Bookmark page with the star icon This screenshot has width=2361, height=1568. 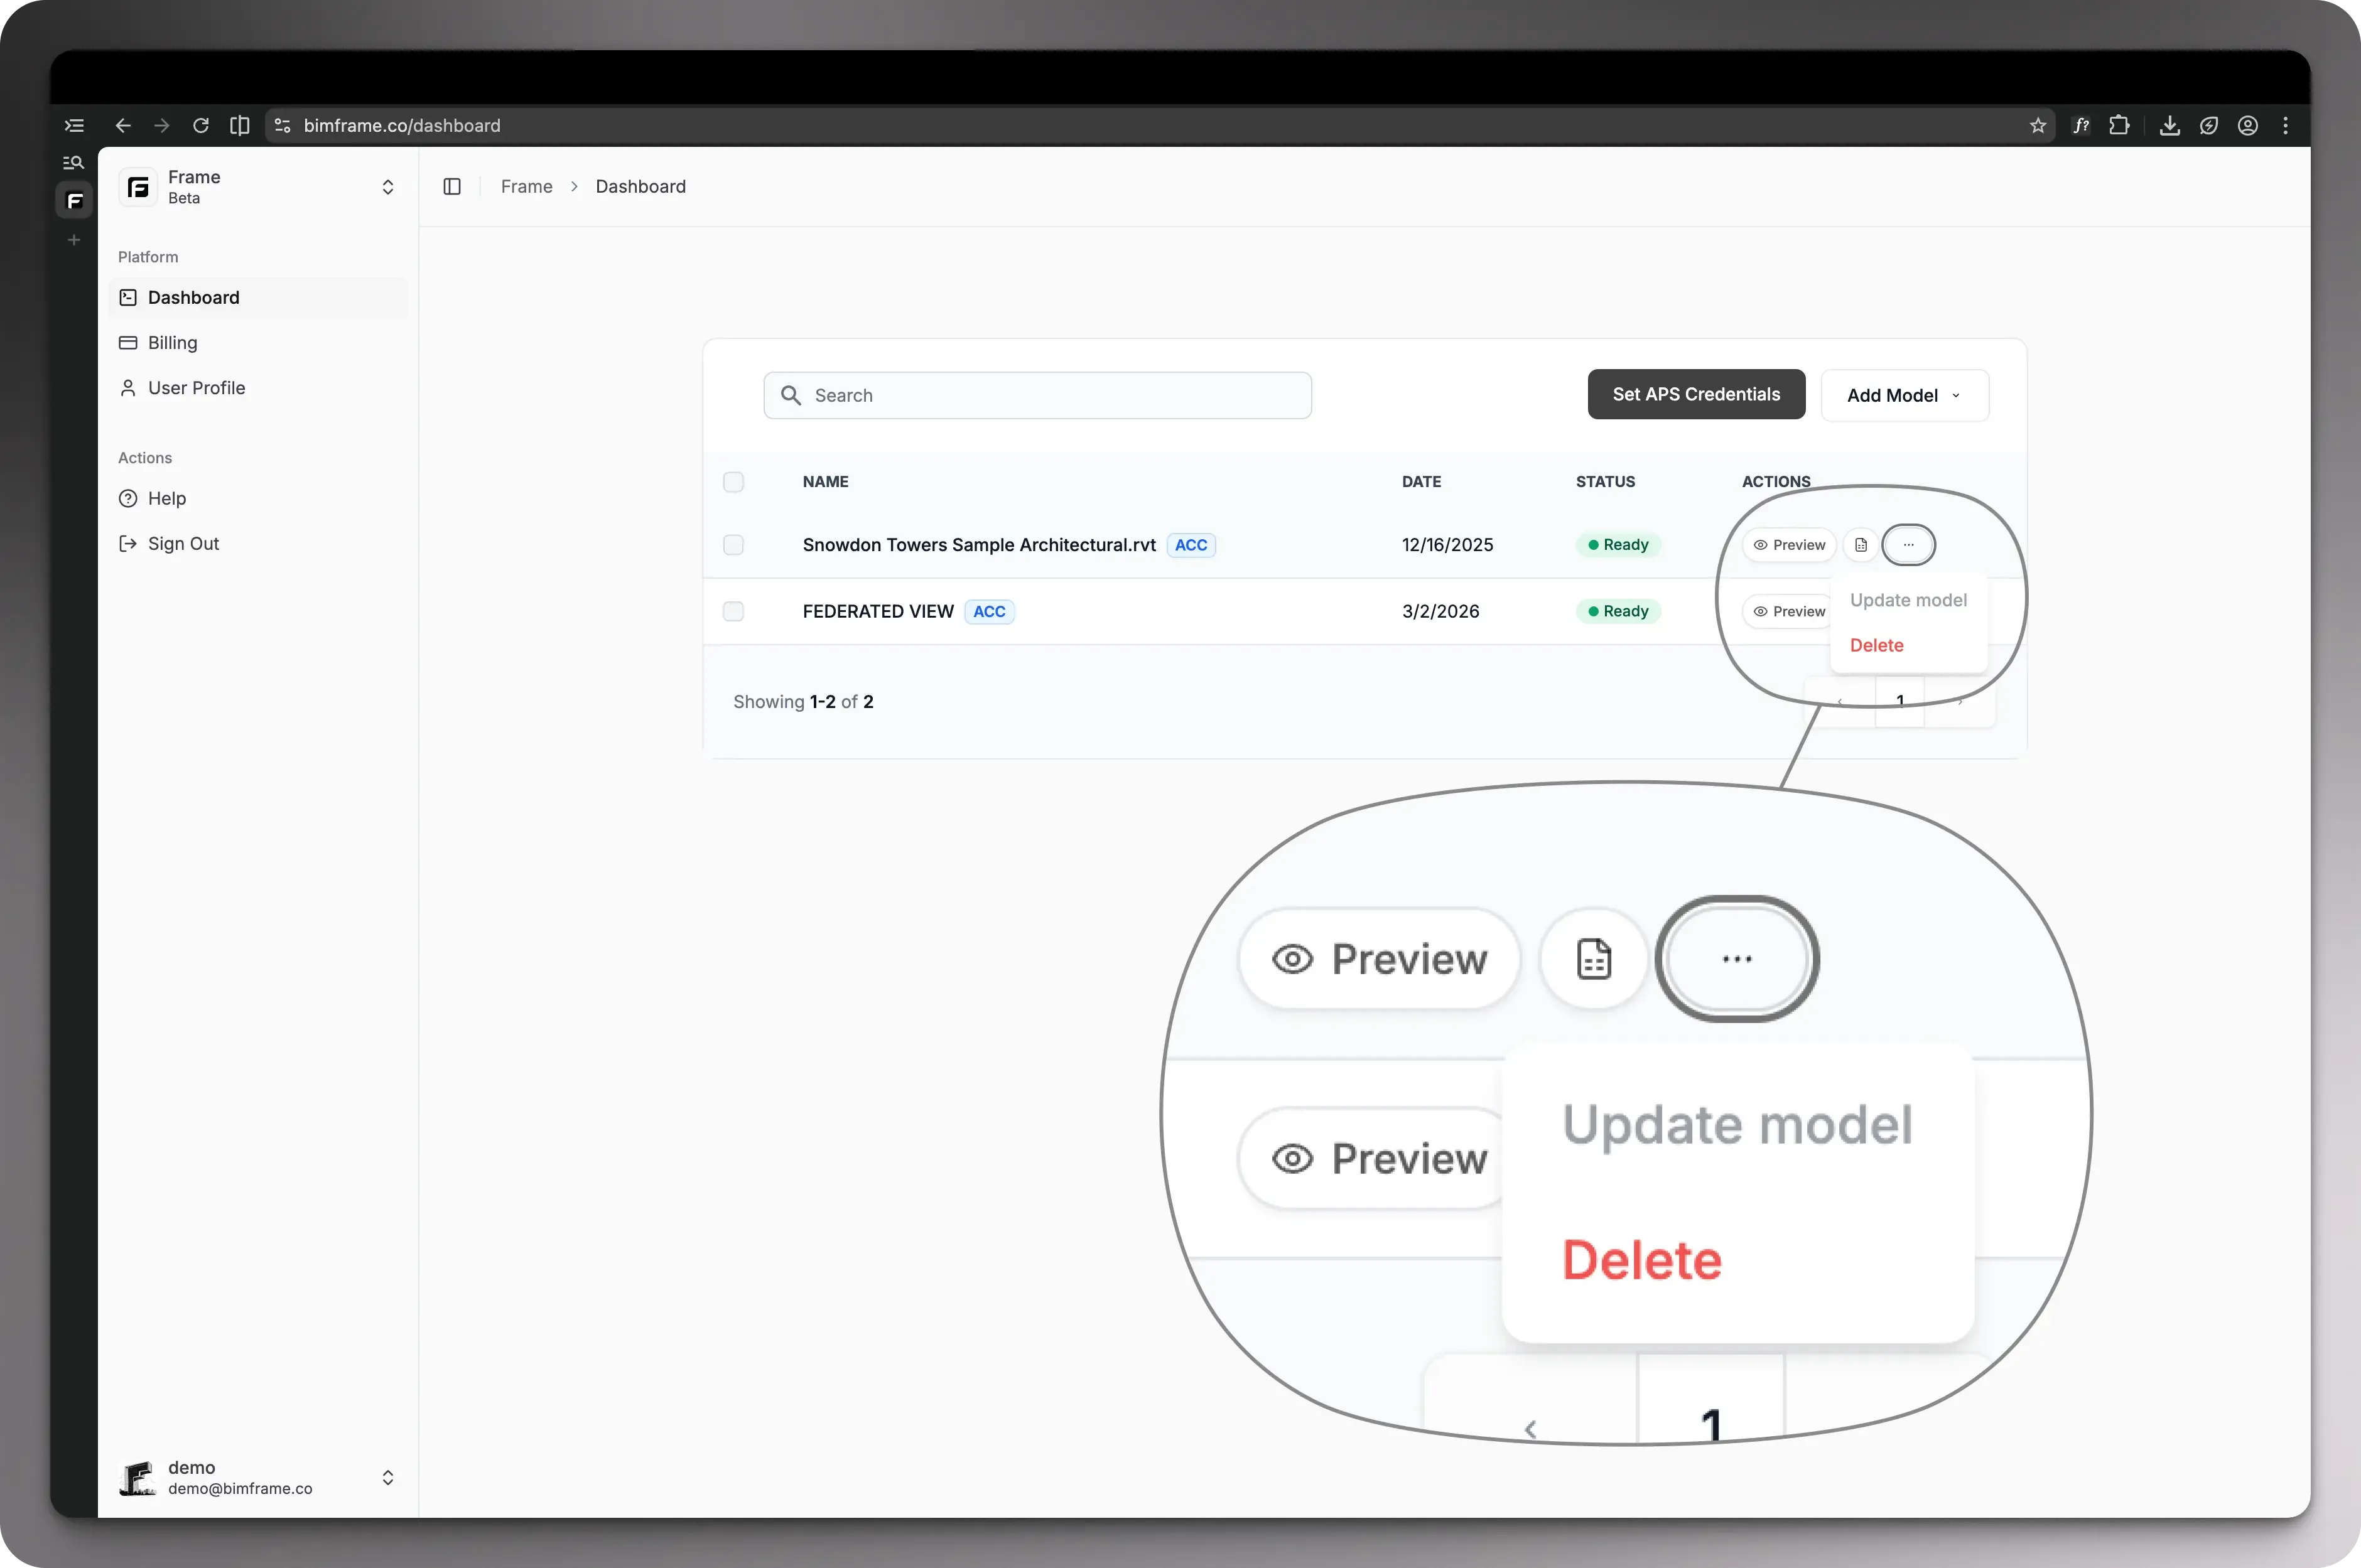tap(2038, 126)
